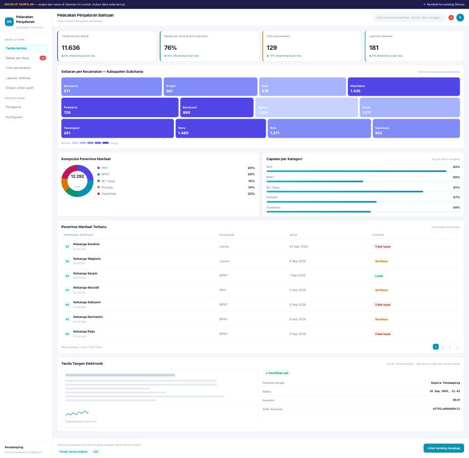Click the KE avatar for Keluarga Darmanto
The height and width of the screenshot is (458, 469).
(x=67, y=320)
